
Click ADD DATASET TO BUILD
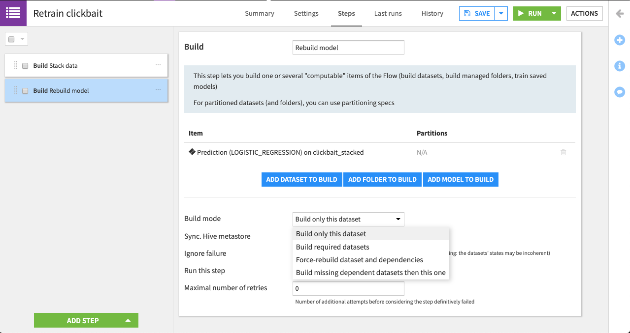click(301, 179)
